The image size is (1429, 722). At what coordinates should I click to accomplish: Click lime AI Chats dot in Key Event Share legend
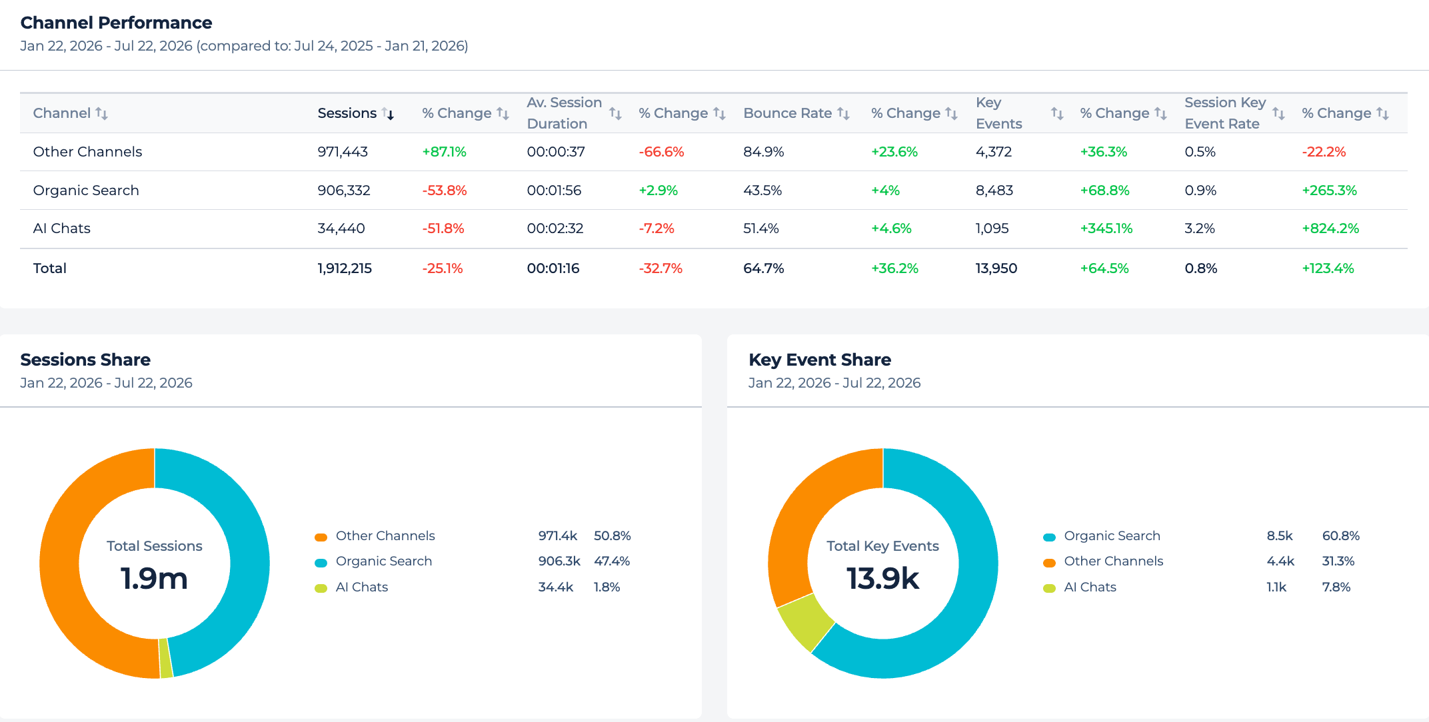coord(1049,588)
